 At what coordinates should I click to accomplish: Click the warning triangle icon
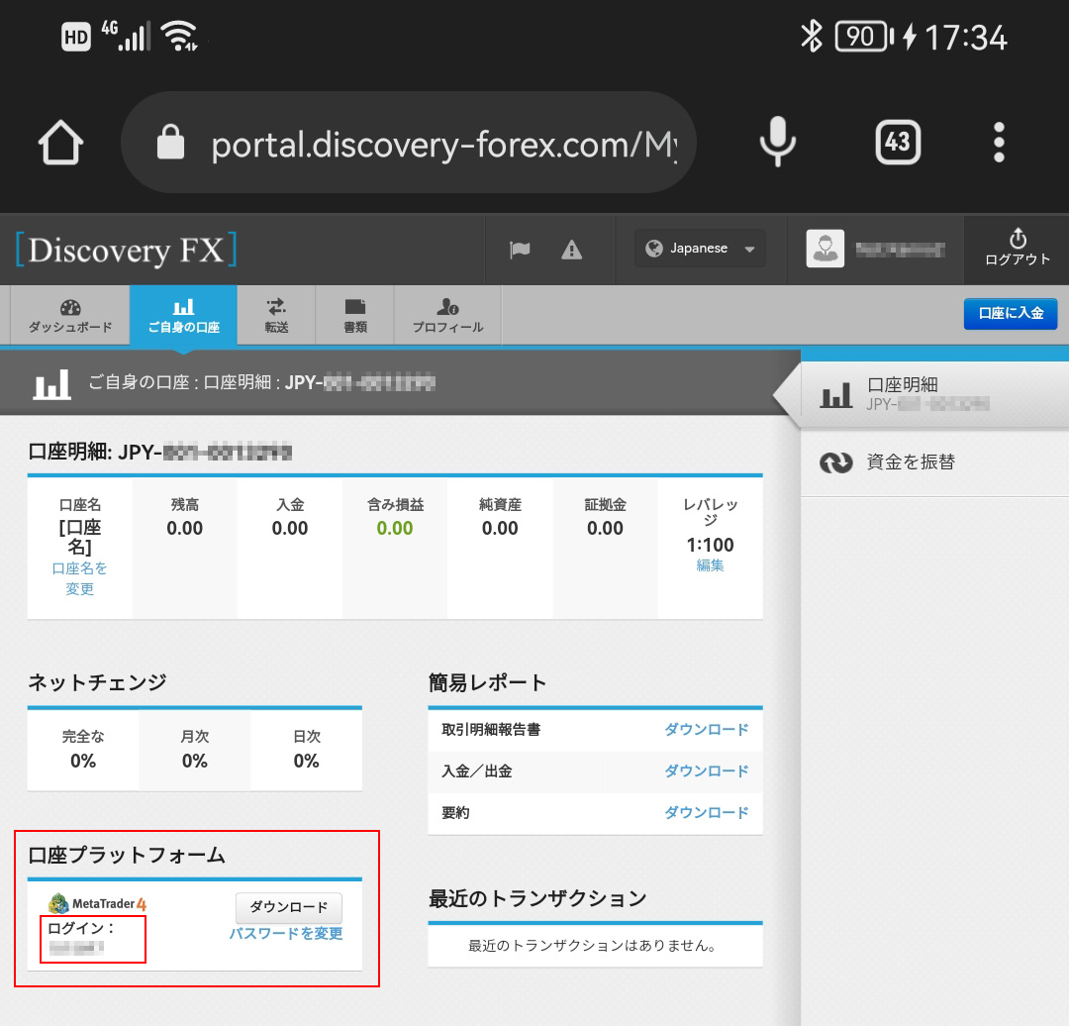tap(571, 250)
